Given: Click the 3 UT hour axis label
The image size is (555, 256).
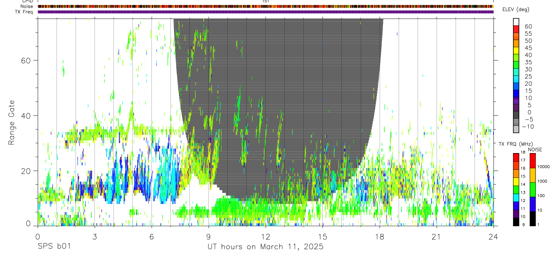Looking at the screenshot, I should tap(94, 237).
